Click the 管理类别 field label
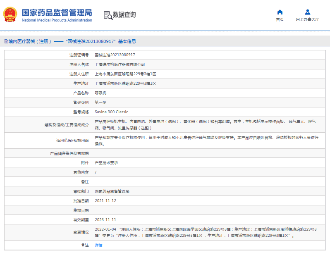The height and width of the screenshot is (255, 330). coord(81,102)
